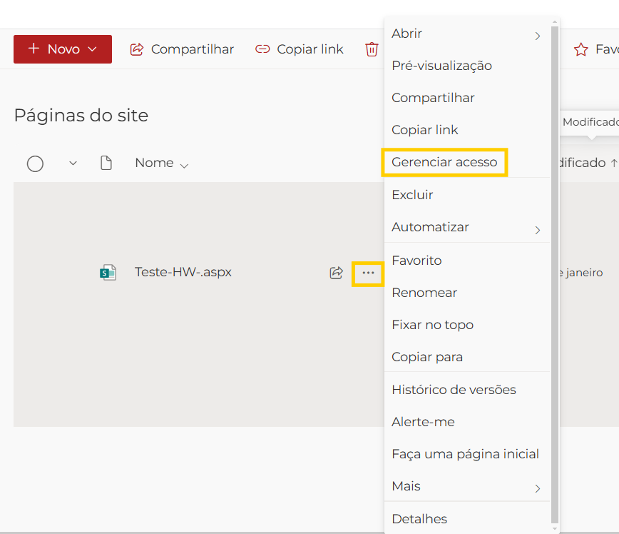Open the Teste-HW-.aspx file link
This screenshot has width=619, height=534.
click(183, 272)
